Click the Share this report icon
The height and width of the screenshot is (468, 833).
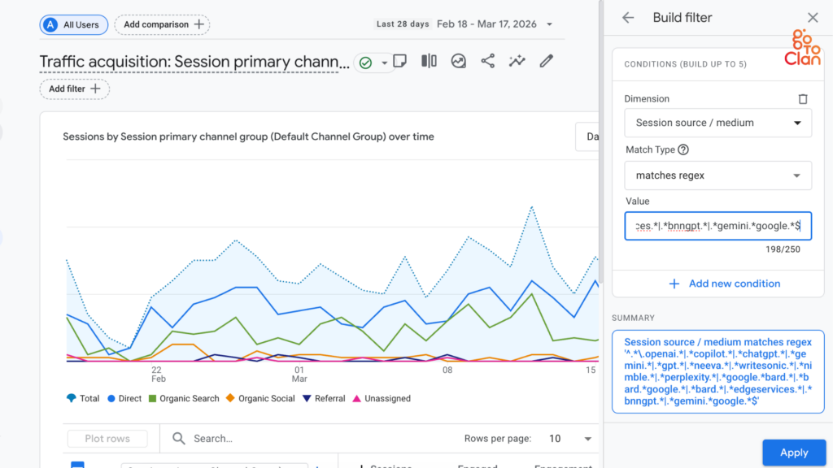pos(487,60)
